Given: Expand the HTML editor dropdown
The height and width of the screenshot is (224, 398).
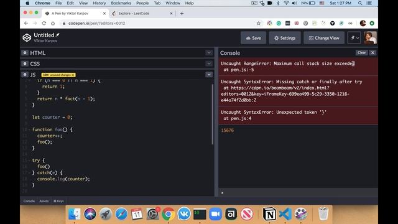Looking at the screenshot, I should [x=209, y=52].
